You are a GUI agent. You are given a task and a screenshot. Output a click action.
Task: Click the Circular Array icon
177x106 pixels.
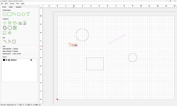(x=10, y=33)
